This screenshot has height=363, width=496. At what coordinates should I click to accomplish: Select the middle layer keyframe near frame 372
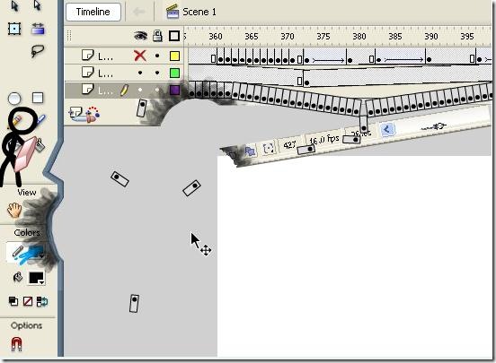306,83
